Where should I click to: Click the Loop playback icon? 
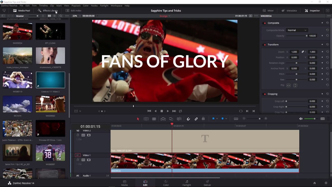point(180,111)
